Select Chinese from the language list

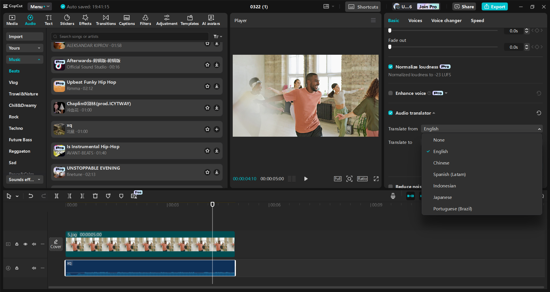482,163
